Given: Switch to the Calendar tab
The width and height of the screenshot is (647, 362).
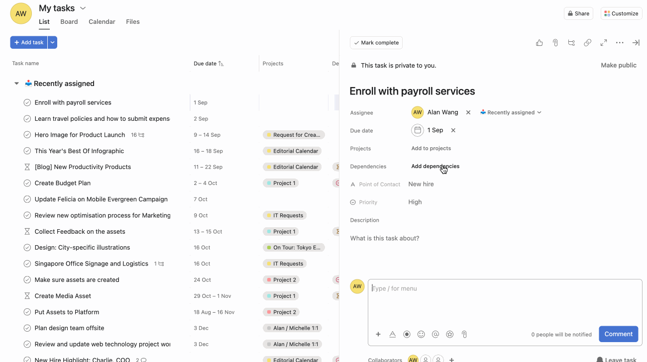Looking at the screenshot, I should [102, 22].
